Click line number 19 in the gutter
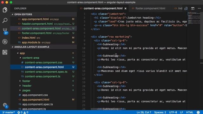 tap(84, 82)
